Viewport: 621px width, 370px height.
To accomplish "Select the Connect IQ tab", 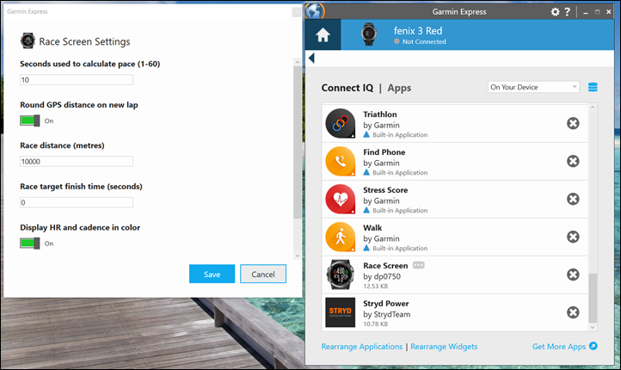I will (347, 88).
